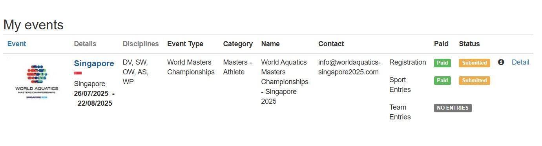Image resolution: width=542 pixels, height=146 pixels.
Task: Sort by the Event column header
Action: click(16, 44)
